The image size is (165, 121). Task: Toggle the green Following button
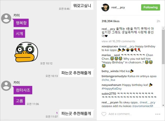tap(151, 7)
